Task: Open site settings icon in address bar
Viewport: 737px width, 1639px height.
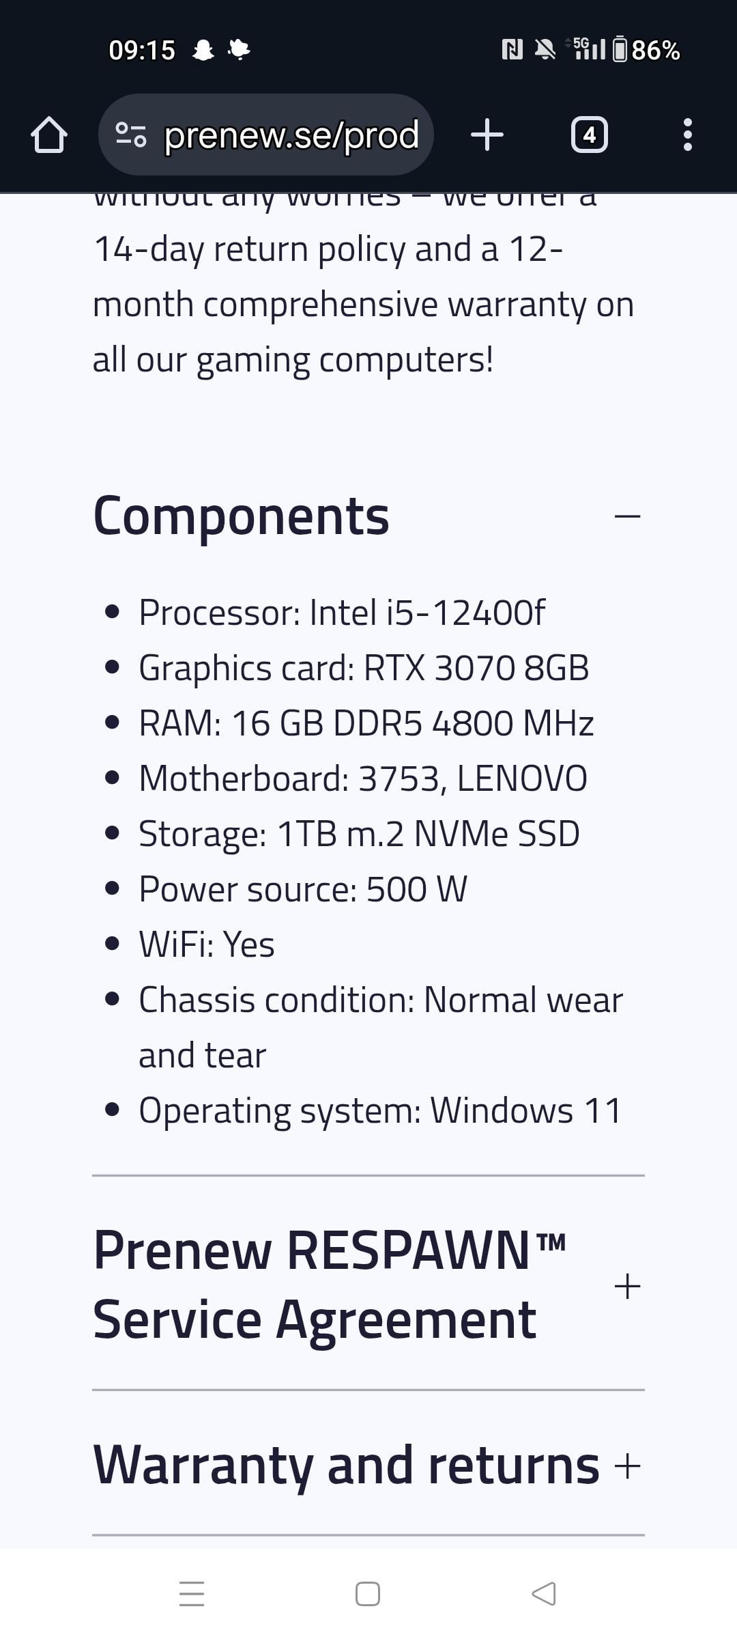Action: tap(130, 135)
